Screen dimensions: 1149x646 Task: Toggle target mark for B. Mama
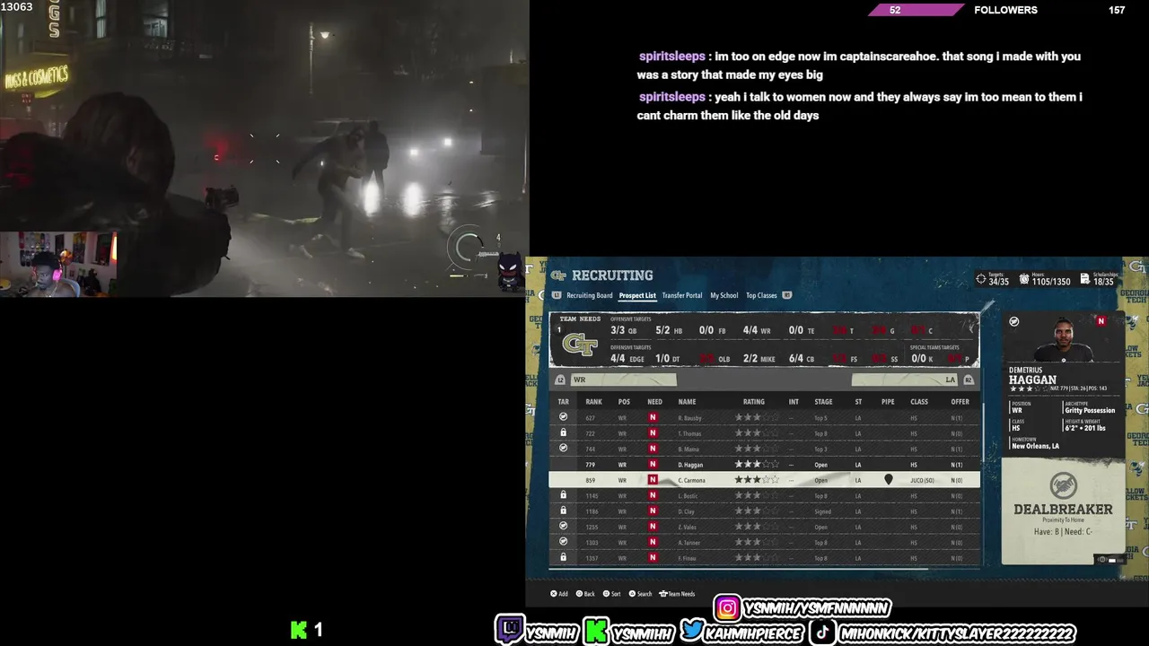point(564,449)
